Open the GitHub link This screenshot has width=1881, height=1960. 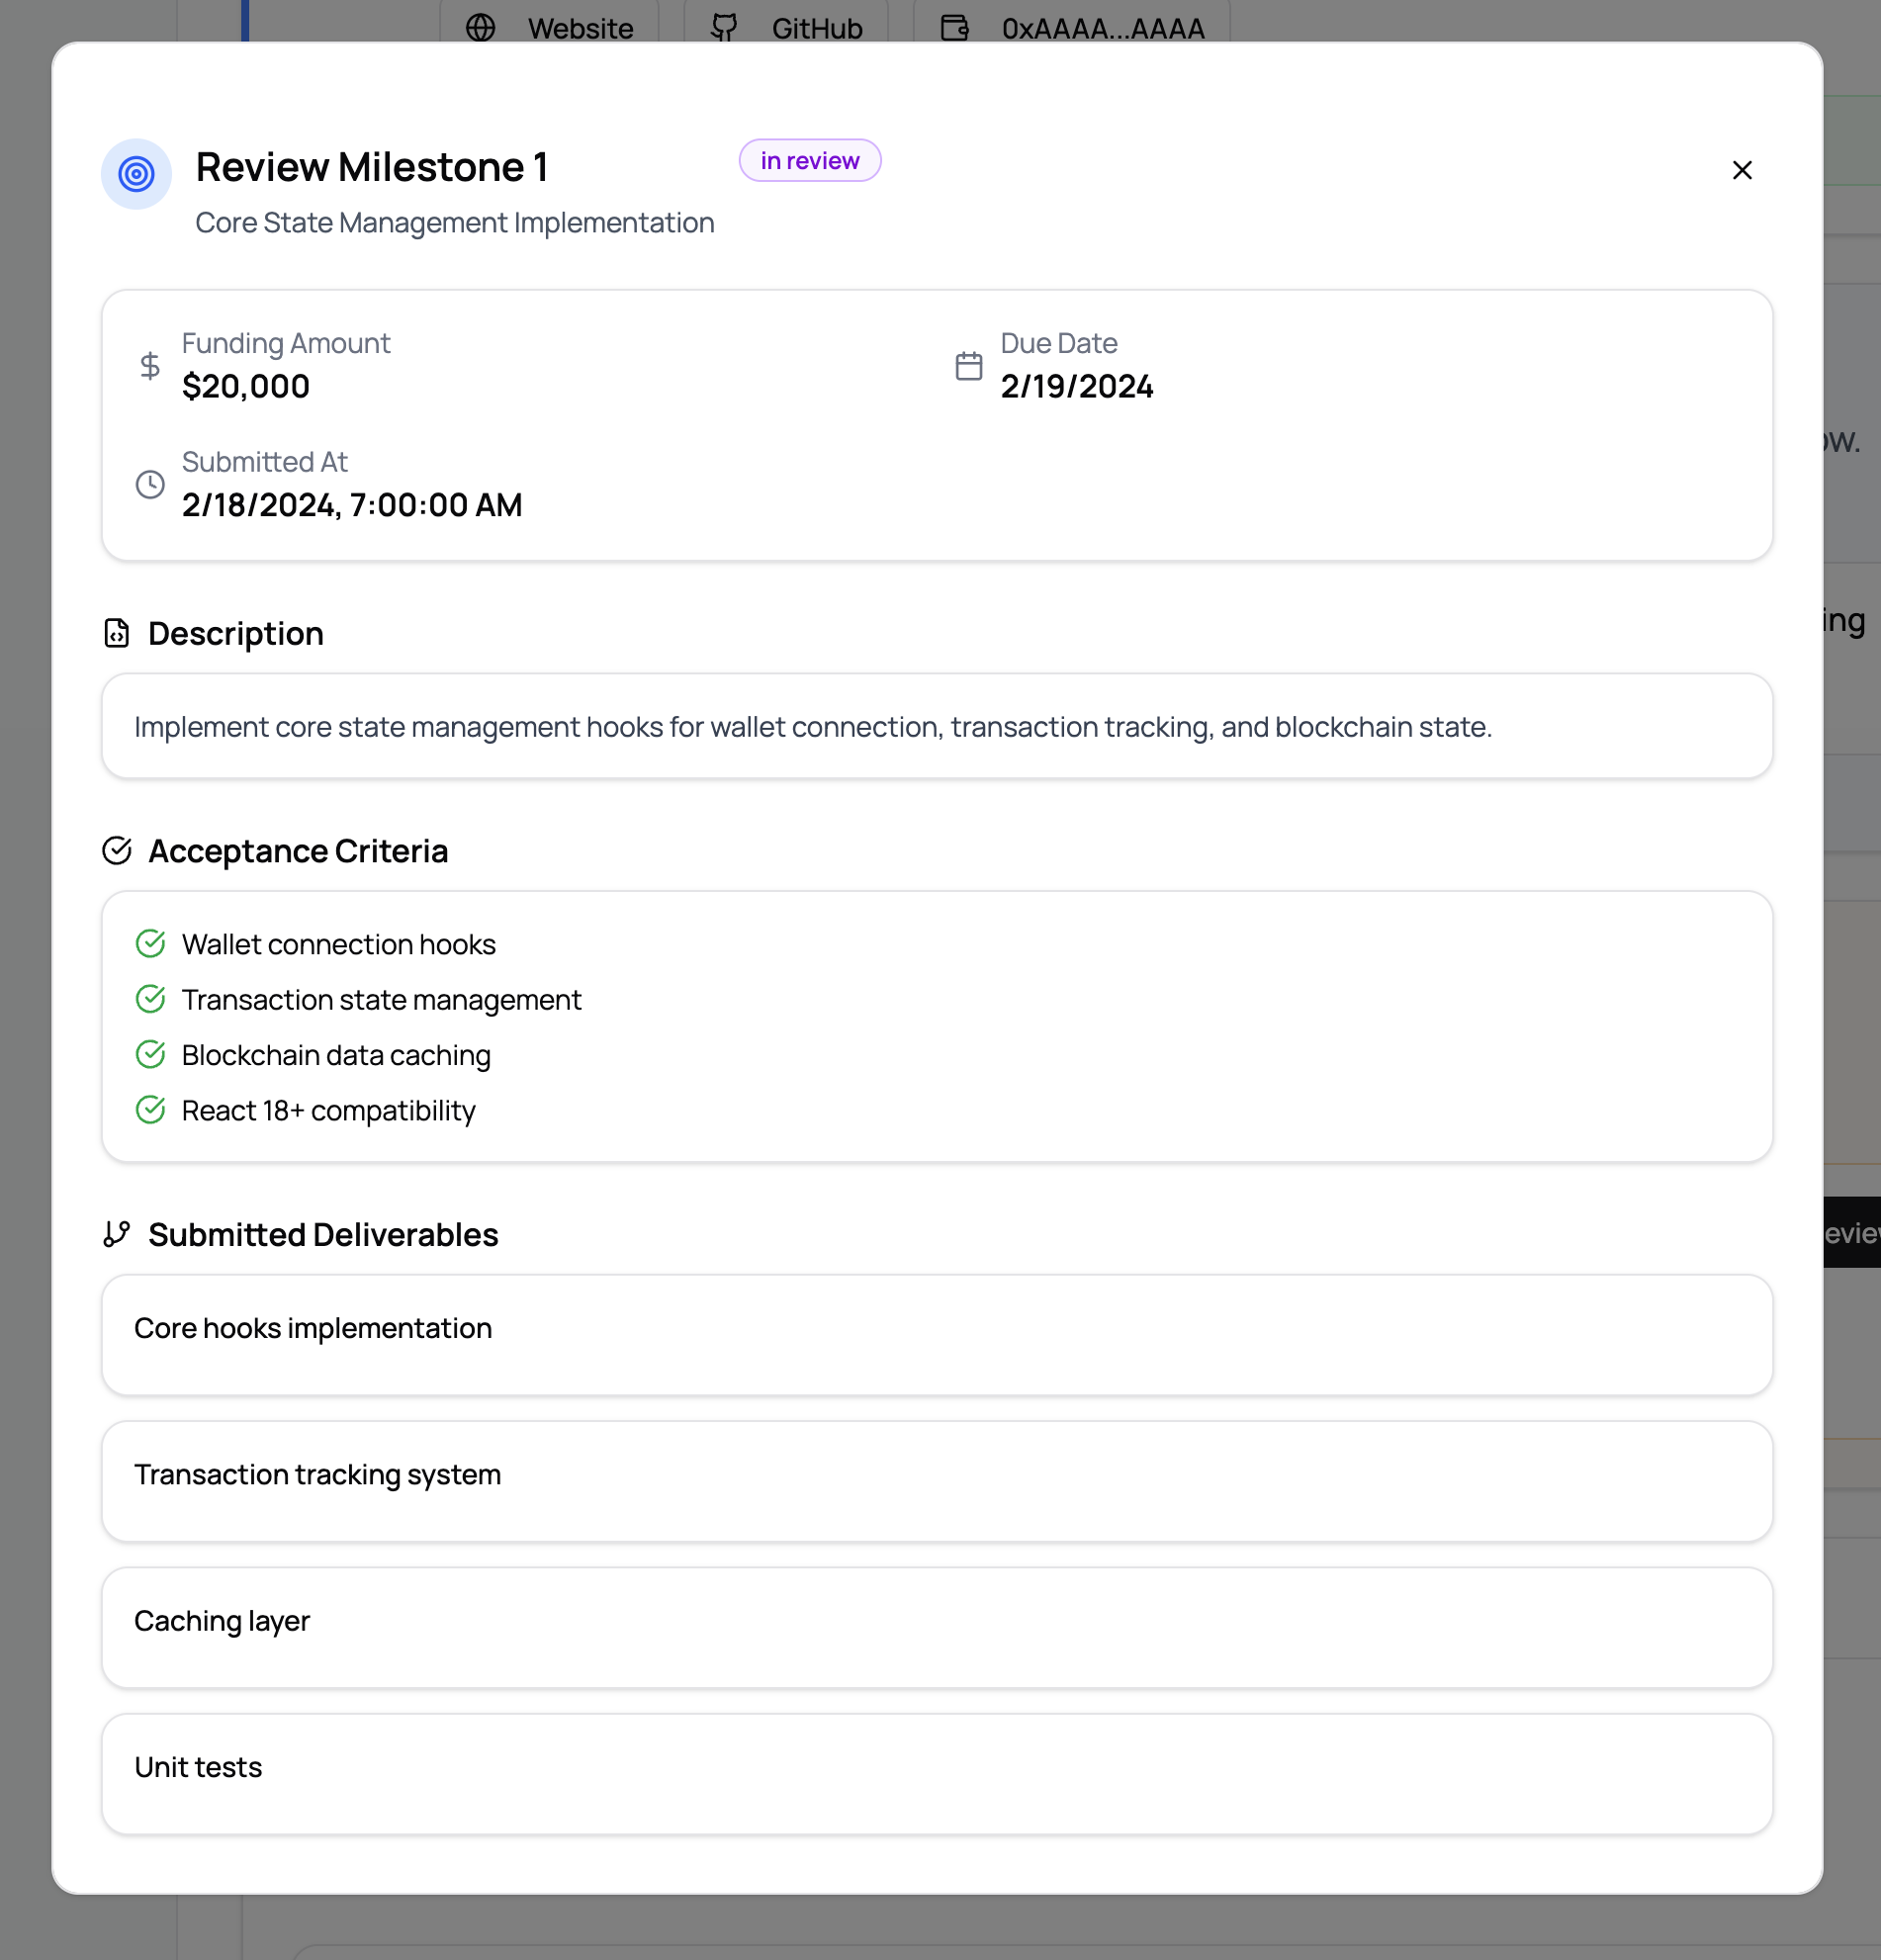pos(788,27)
